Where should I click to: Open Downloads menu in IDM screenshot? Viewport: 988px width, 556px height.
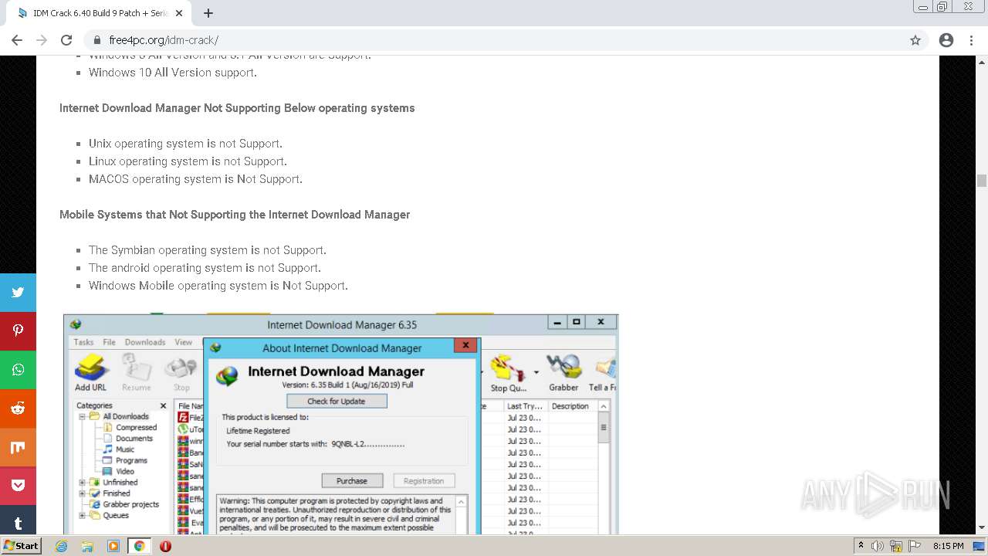pos(145,342)
